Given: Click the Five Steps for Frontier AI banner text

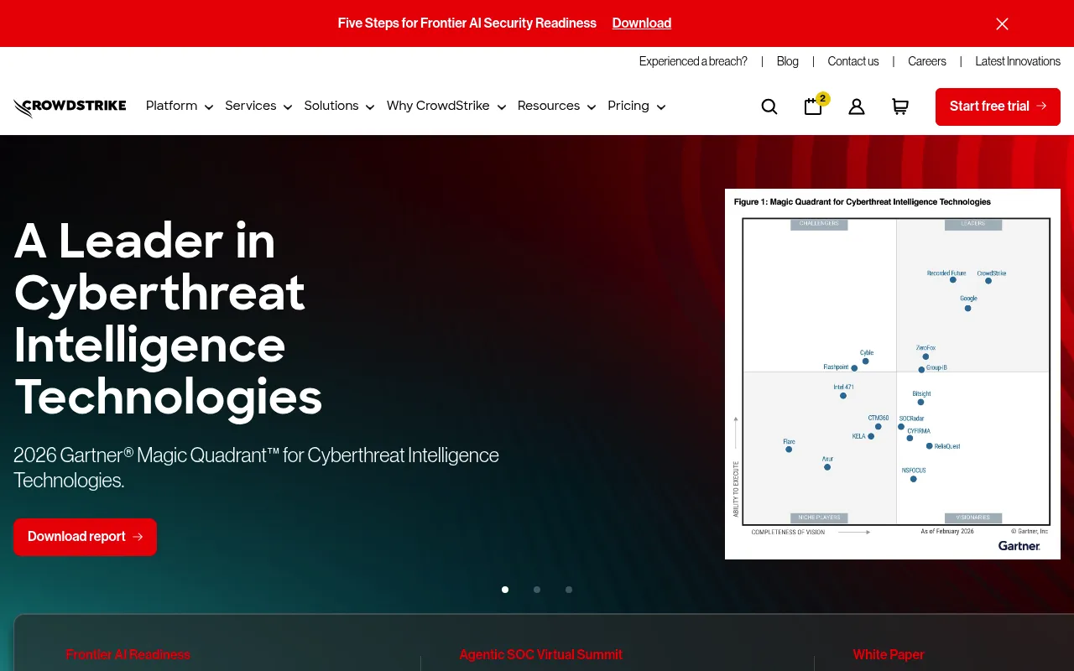Looking at the screenshot, I should pos(467,23).
